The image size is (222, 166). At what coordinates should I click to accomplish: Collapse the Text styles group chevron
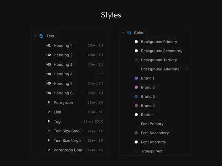point(35,36)
